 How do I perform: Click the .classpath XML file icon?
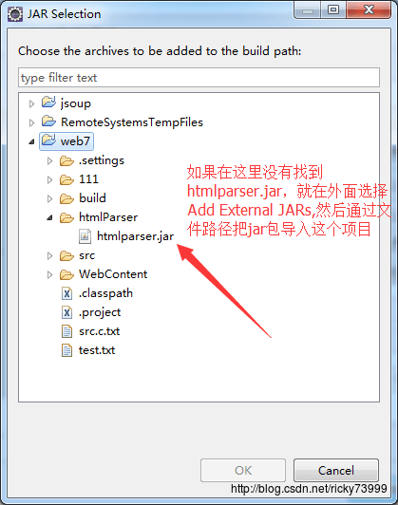click(x=66, y=293)
